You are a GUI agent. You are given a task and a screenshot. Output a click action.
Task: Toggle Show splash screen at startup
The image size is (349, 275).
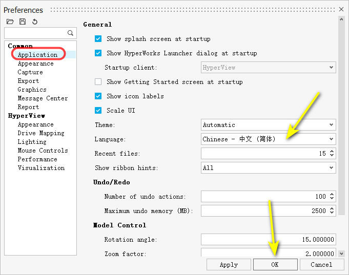tap(98, 39)
